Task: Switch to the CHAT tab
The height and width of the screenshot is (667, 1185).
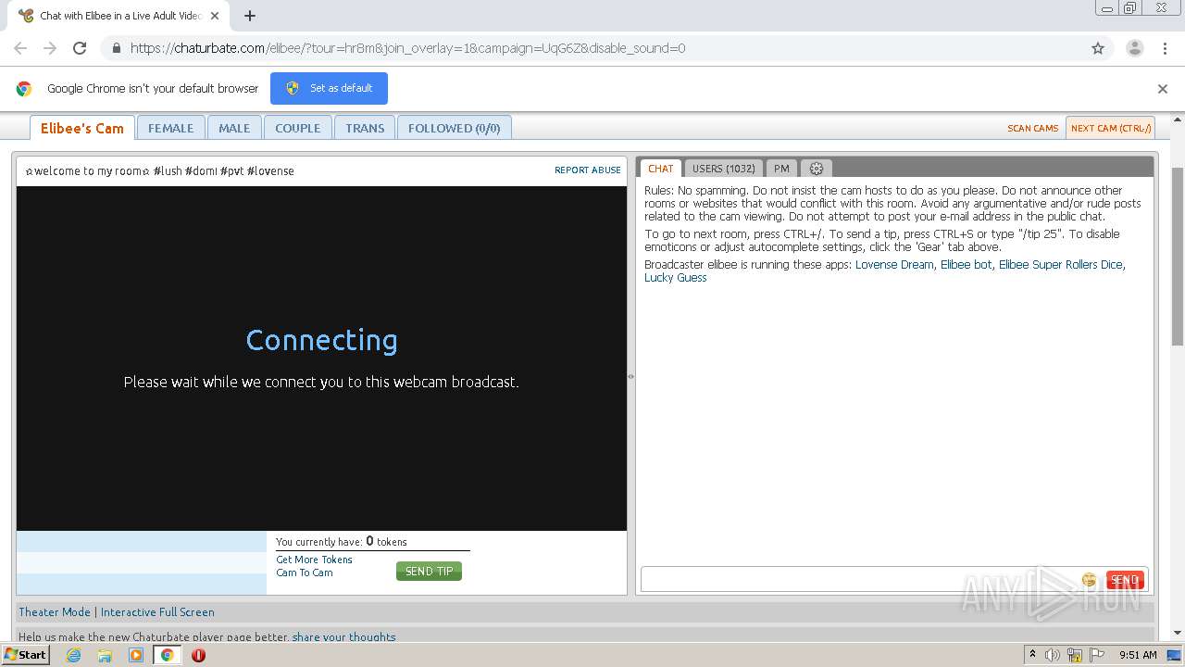Action: click(x=661, y=169)
